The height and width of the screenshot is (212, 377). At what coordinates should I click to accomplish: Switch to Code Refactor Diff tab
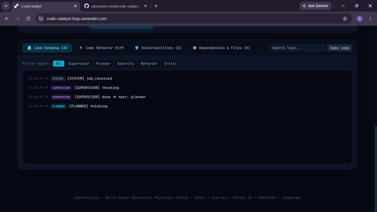(x=101, y=48)
